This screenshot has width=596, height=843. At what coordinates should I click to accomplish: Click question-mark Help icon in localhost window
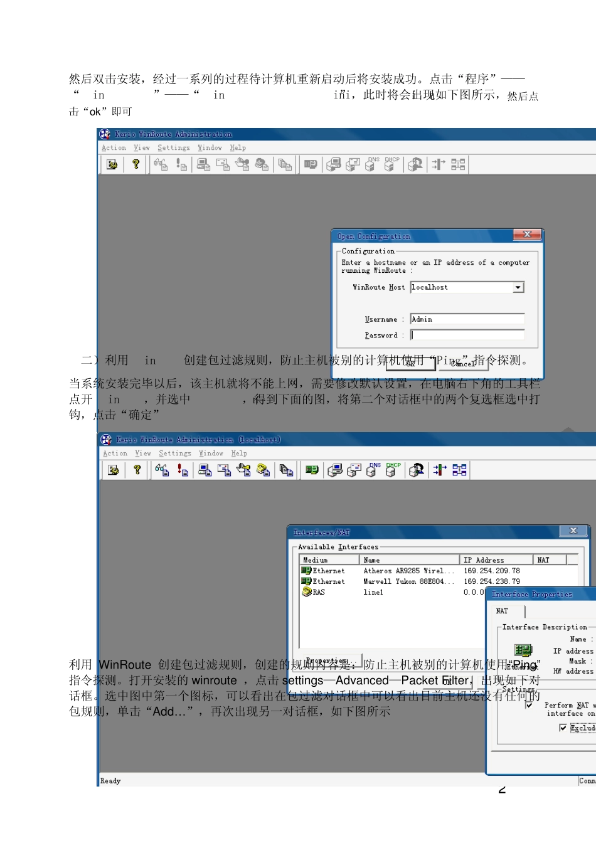tap(137, 470)
